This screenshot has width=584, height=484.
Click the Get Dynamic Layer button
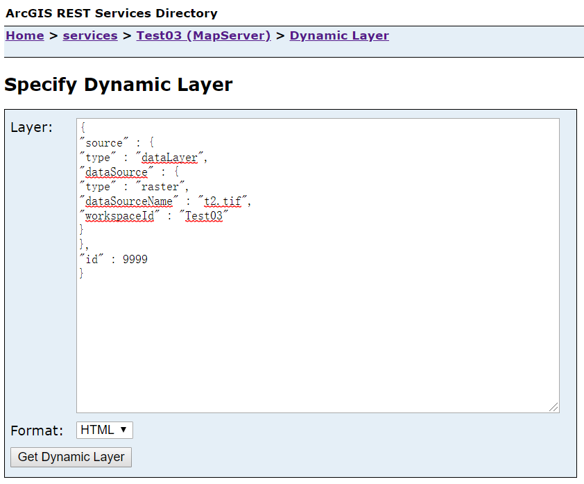click(x=71, y=457)
